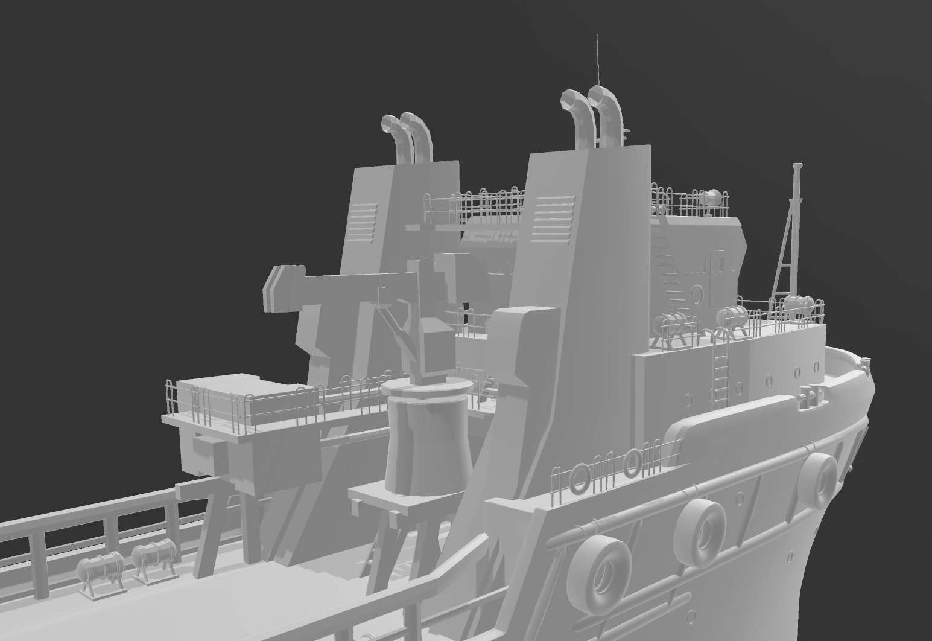Select the searchlight on the bridge roof
932x641 pixels.
tap(711, 199)
